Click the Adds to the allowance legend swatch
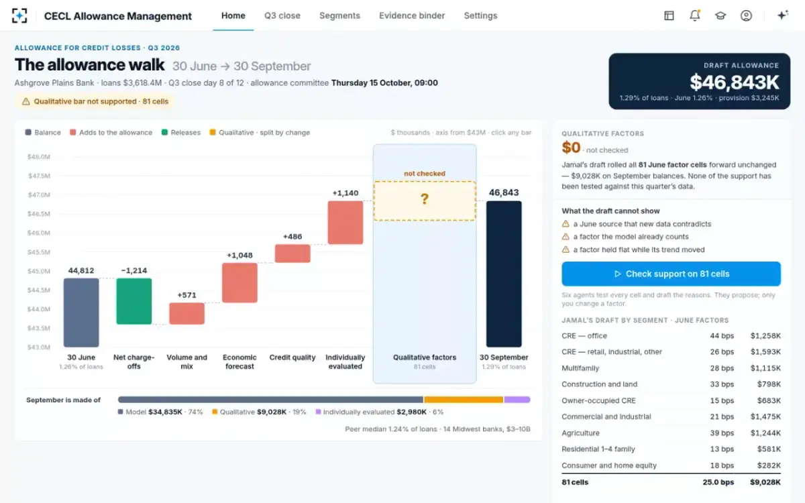 click(72, 133)
